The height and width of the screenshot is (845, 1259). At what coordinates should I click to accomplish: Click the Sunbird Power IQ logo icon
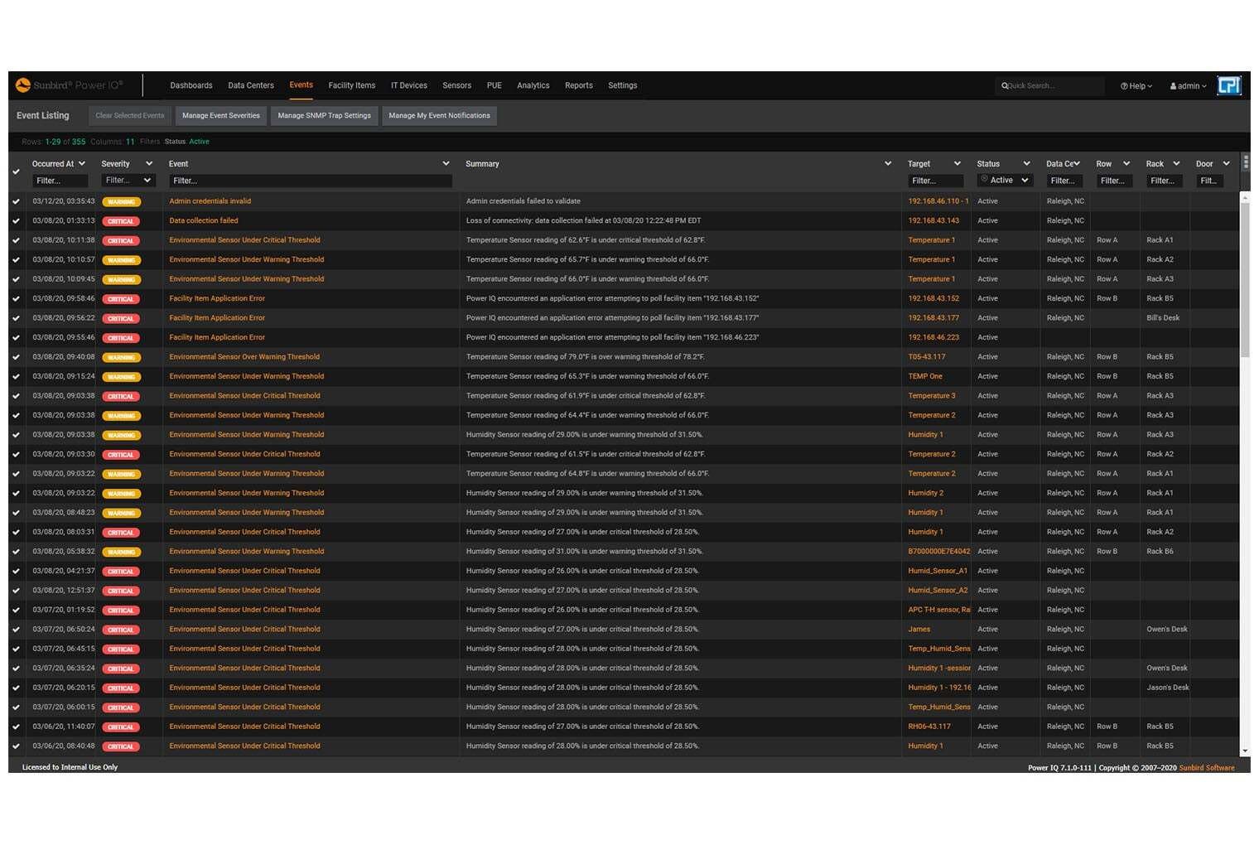(x=23, y=85)
